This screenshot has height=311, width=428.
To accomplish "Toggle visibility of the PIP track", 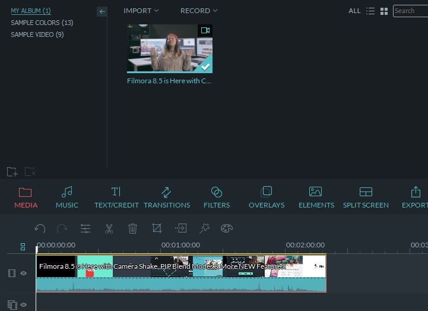I will [24, 304].
